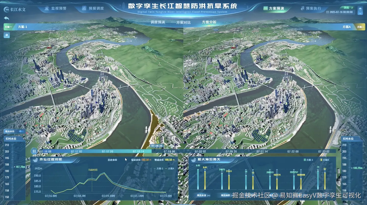Jump timeline to 07-17 02
This screenshot has height=205, width=367.
pos(76,151)
